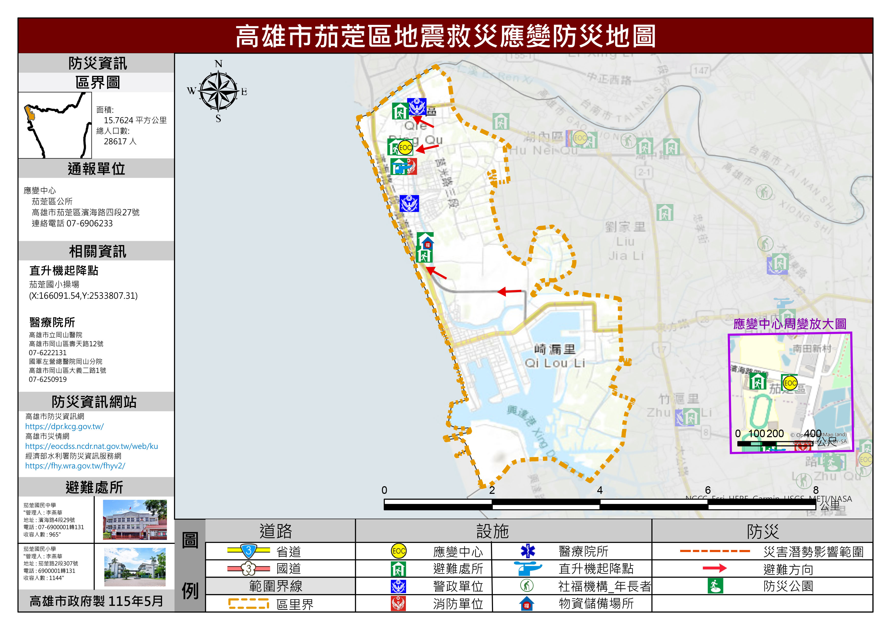The height and width of the screenshot is (630, 891).
Task: Open the https://dpr.kcg.gov.tw/ link
Action: pyautogui.click(x=65, y=426)
